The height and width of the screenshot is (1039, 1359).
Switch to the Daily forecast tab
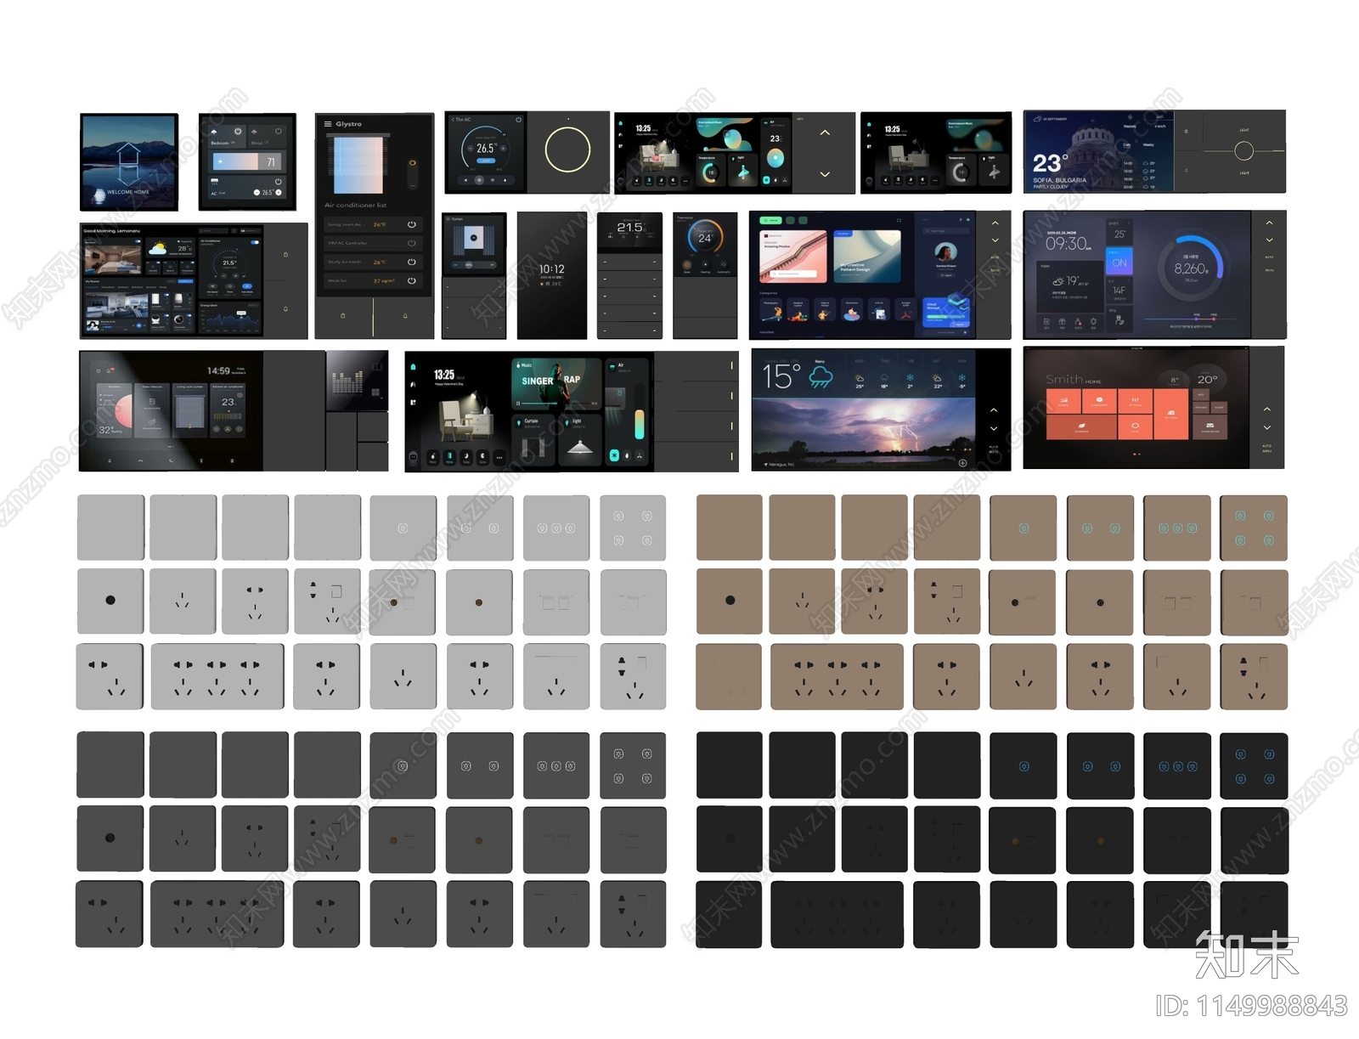tap(1128, 144)
